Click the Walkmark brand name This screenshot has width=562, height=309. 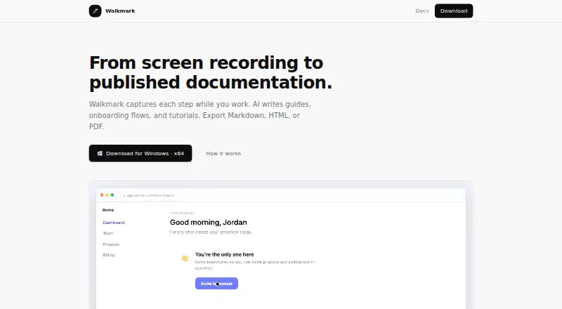point(120,11)
